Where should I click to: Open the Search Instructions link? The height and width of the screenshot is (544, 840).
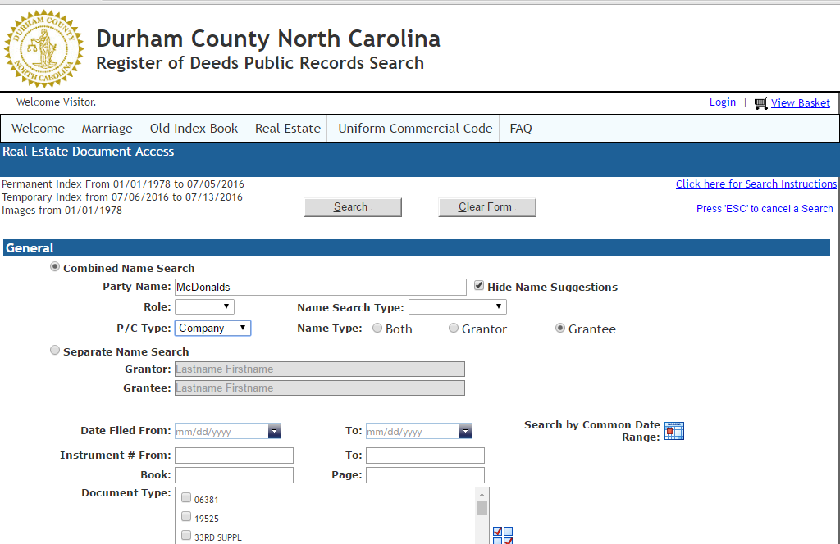[x=756, y=184]
